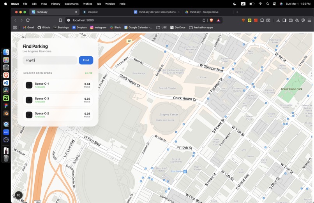This screenshot has height=203, width=314.
Task: Select the Space C-1 parking spot card
Action: (58, 85)
